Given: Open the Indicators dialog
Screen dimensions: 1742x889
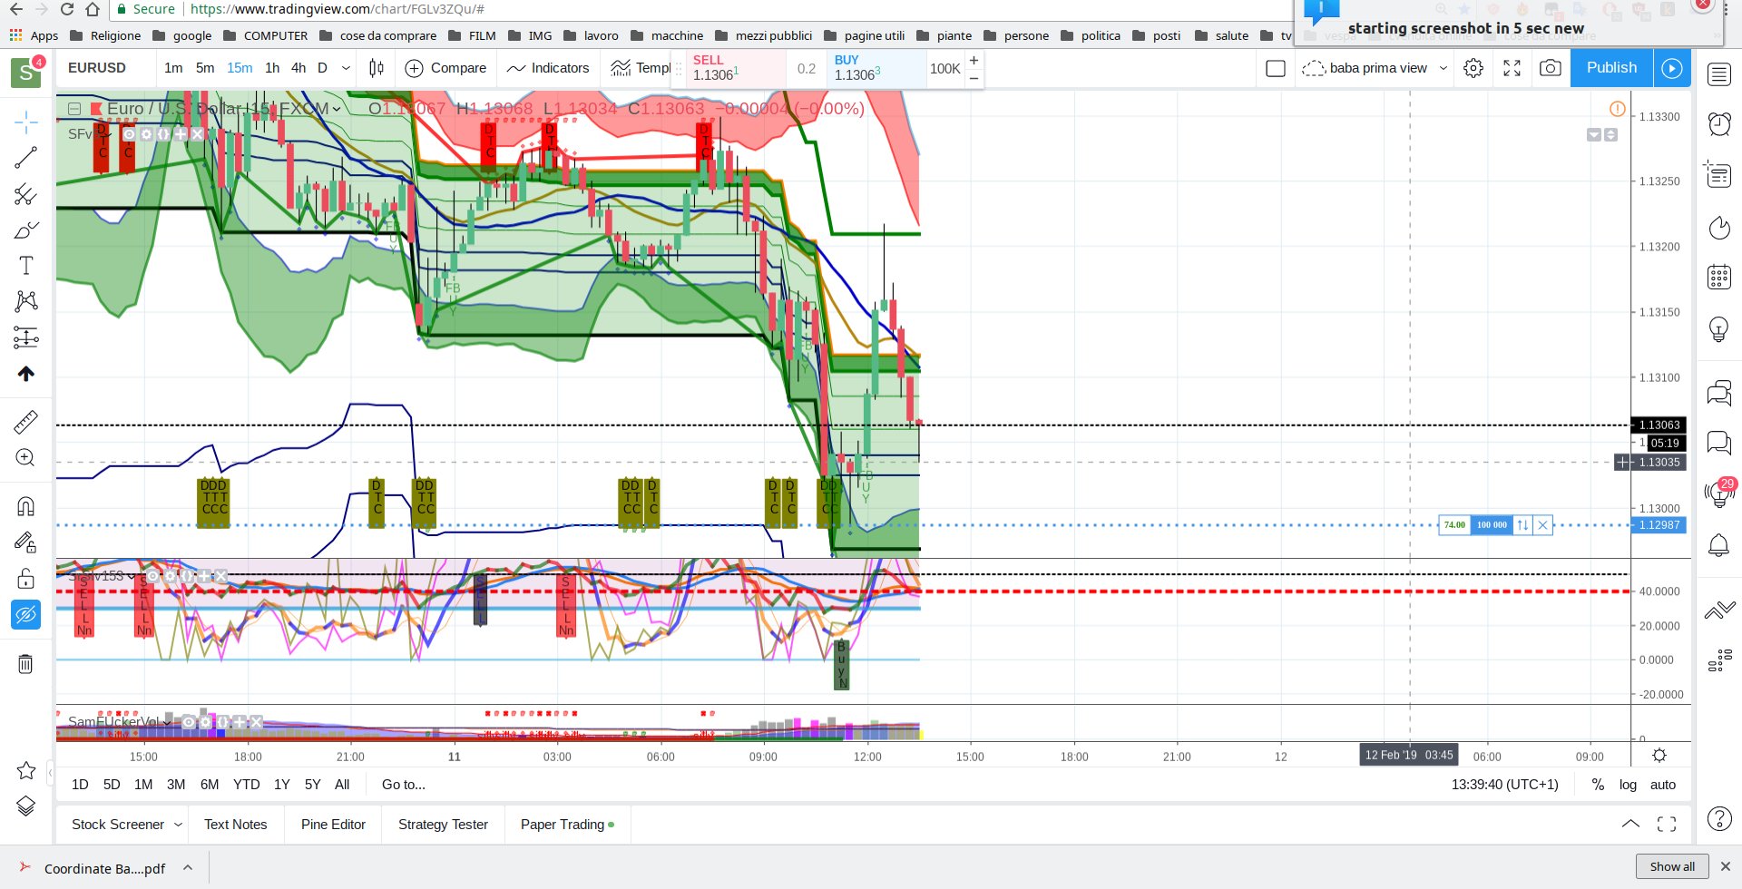Looking at the screenshot, I should pyautogui.click(x=548, y=68).
